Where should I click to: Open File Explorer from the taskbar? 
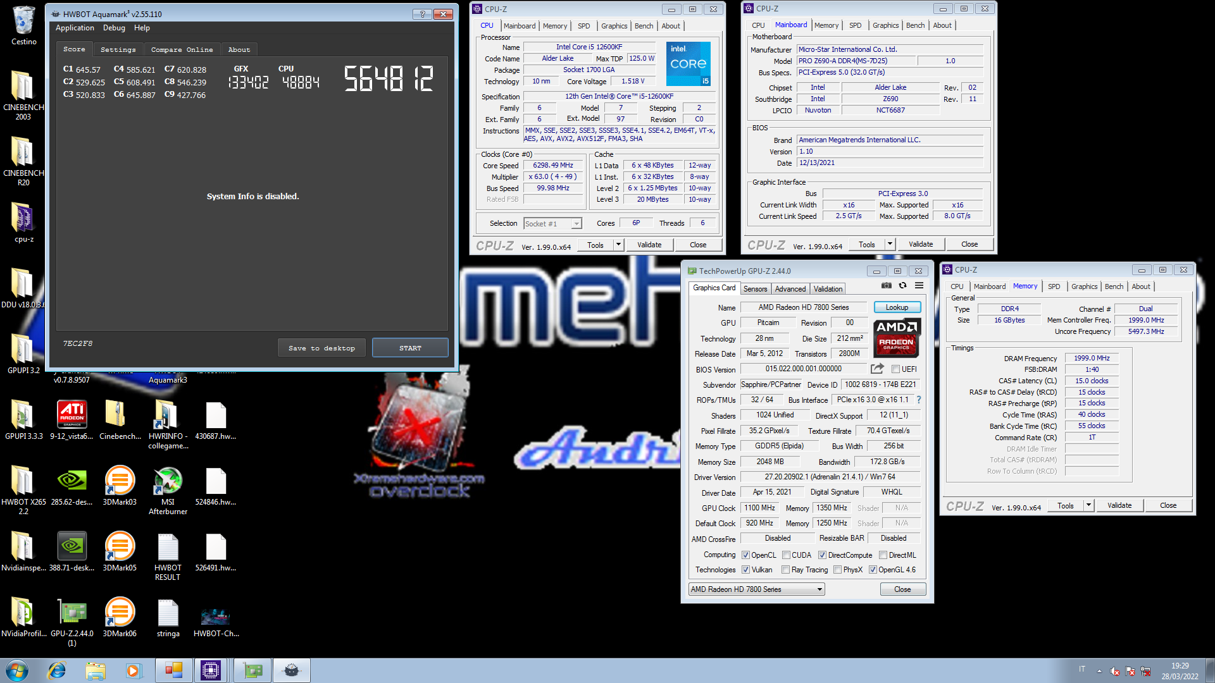pos(96,670)
